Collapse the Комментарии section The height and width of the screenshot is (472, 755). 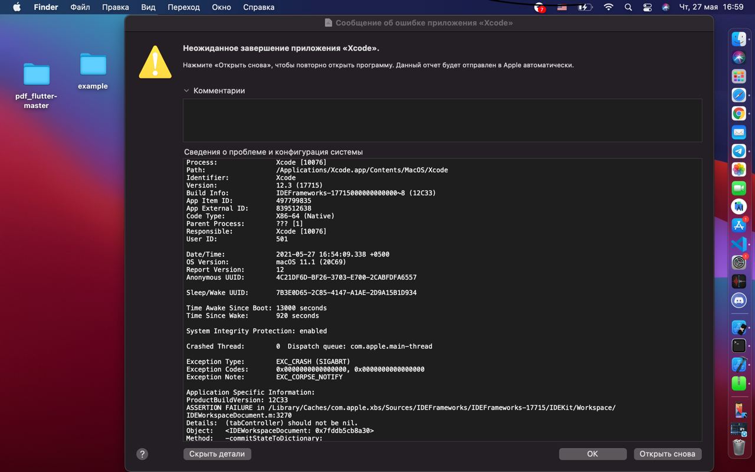point(186,91)
